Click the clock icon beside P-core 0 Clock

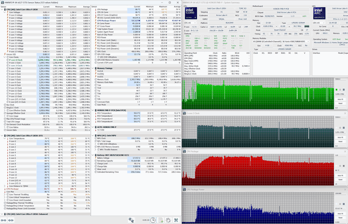[7, 60]
